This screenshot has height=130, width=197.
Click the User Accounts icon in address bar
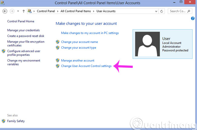(x=30, y=11)
